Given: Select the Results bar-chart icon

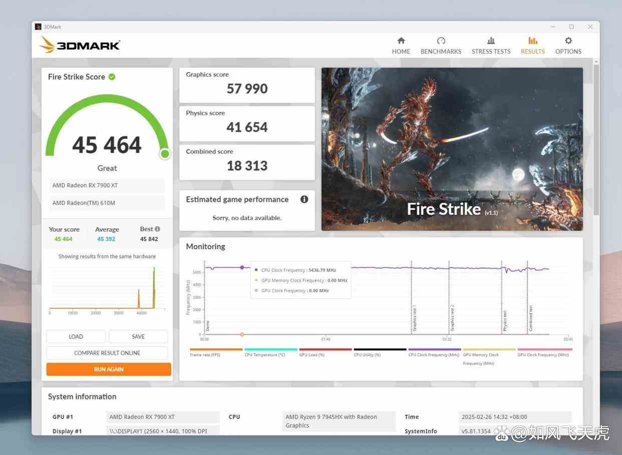Looking at the screenshot, I should coord(532,41).
